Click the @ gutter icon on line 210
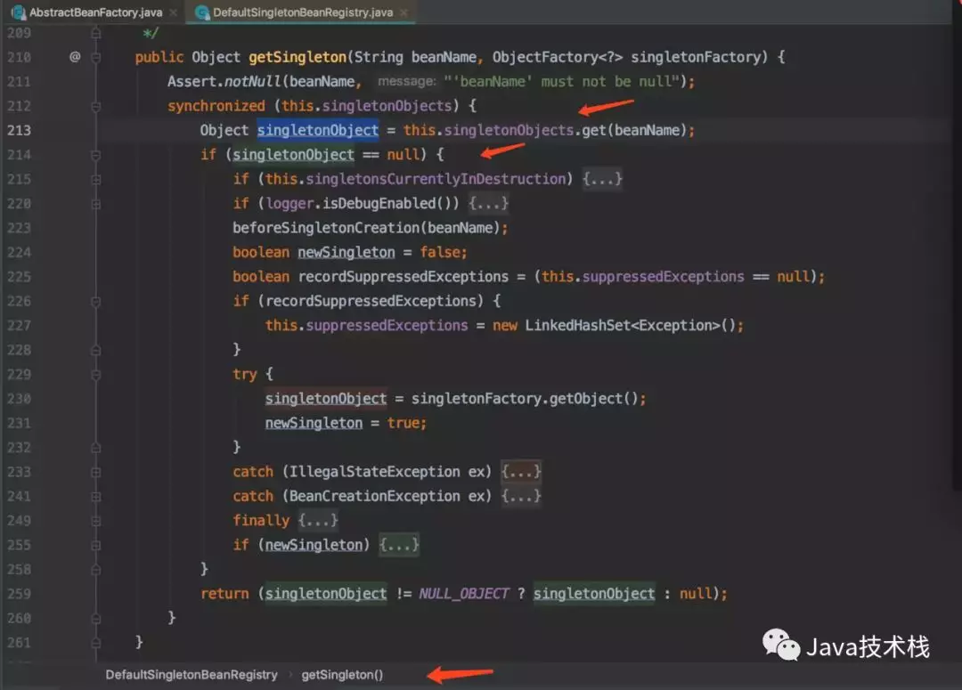 point(75,57)
